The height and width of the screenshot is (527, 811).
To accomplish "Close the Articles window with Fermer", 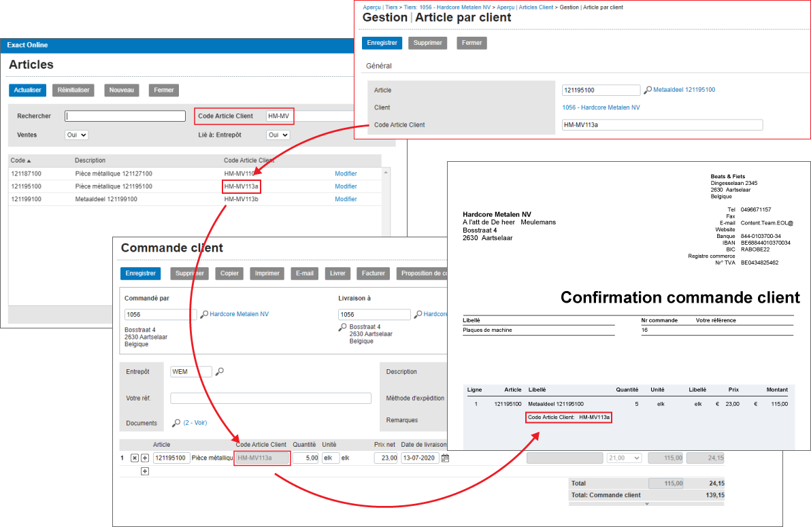I will [164, 90].
